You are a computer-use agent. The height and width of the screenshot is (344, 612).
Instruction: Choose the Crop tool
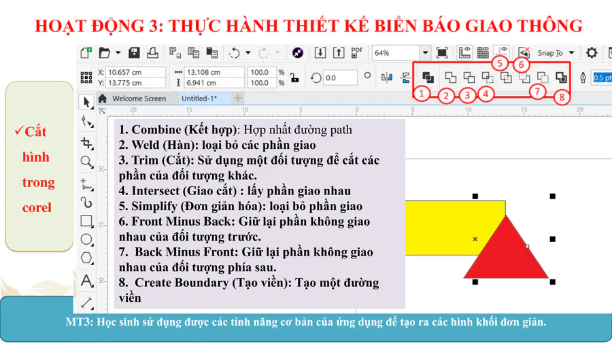pos(86,143)
